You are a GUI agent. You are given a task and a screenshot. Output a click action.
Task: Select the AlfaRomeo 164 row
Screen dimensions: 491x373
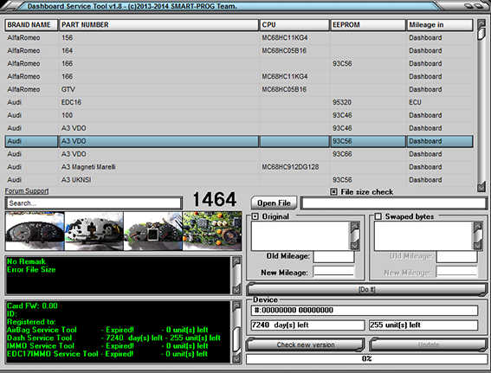(239, 51)
